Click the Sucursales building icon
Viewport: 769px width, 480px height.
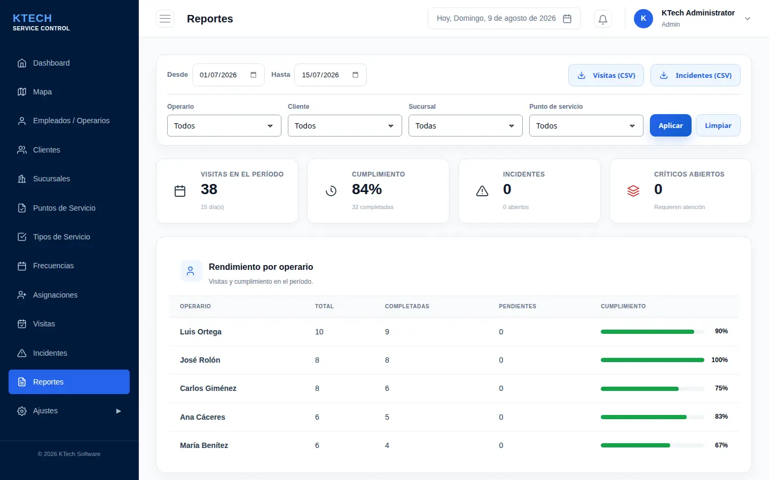tap(22, 179)
